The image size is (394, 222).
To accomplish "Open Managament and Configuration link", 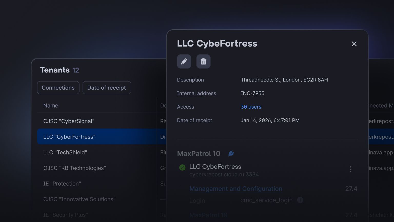I will 236,189.
